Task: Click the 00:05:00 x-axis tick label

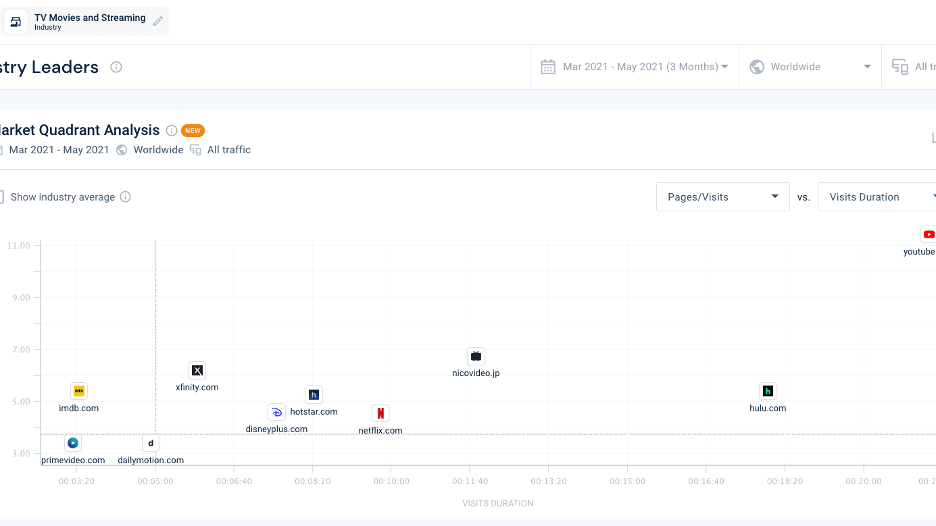Action: (155, 481)
